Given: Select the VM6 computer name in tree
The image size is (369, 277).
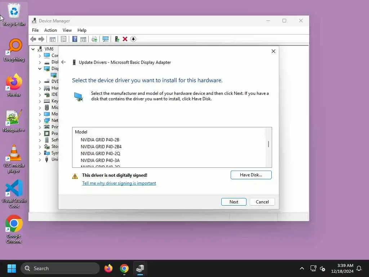Looking at the screenshot, I should (49, 49).
